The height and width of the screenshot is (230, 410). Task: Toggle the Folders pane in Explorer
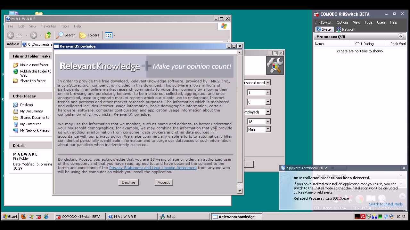[x=89, y=35]
